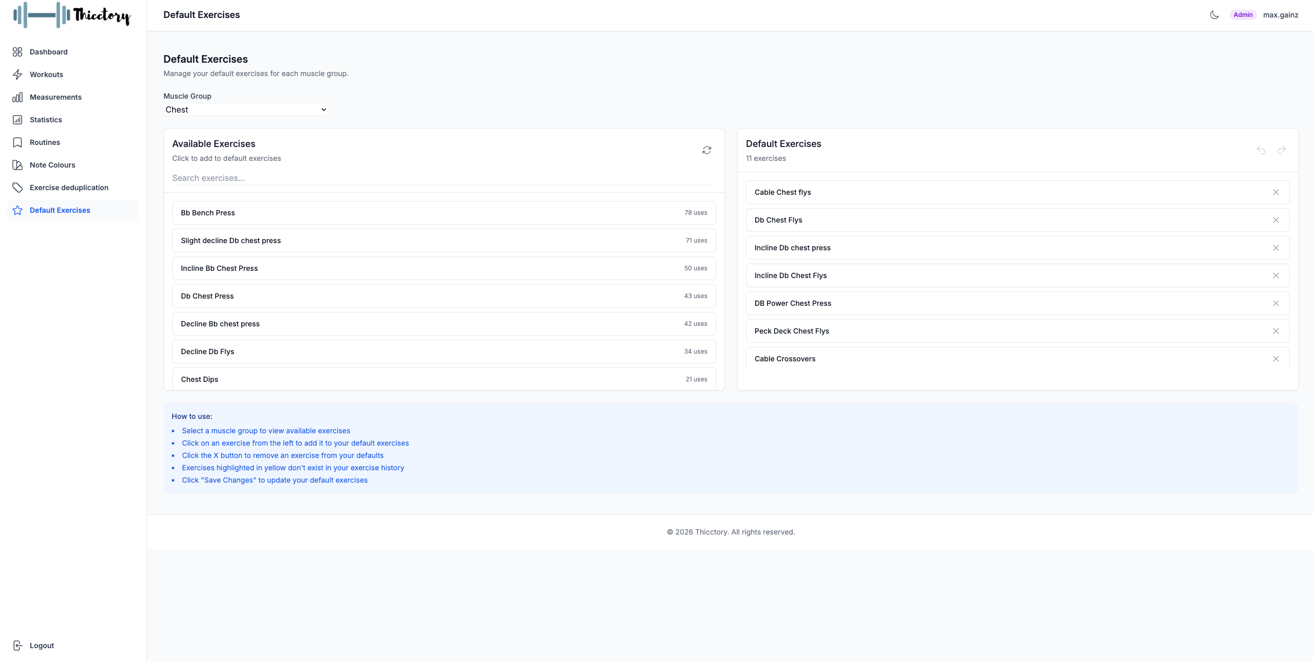Image resolution: width=1313 pixels, height=661 pixels.
Task: Open Exercise deduplication page
Action: (x=69, y=188)
